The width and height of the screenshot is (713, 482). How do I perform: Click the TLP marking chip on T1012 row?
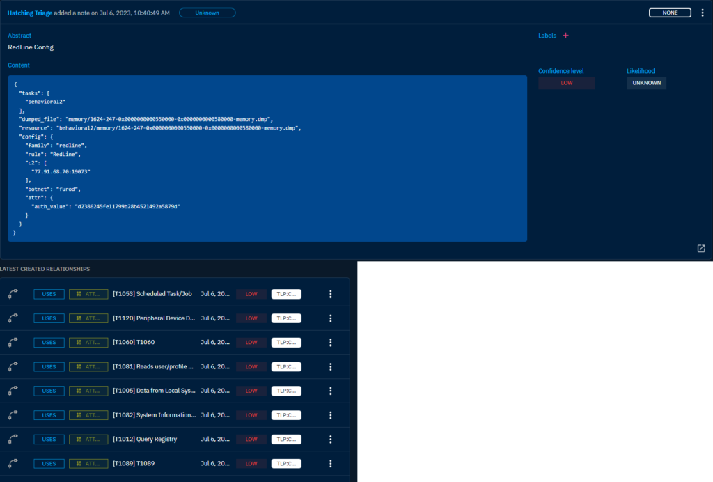(x=286, y=440)
